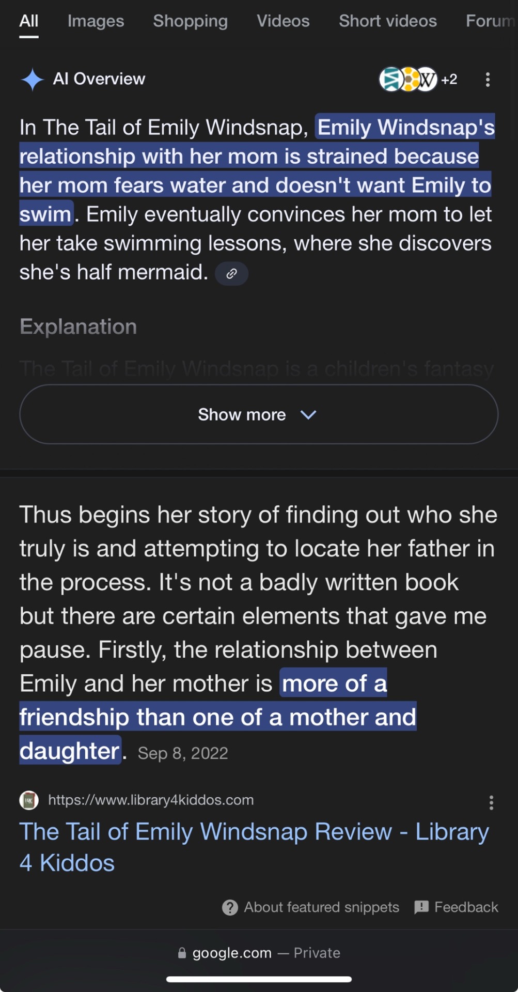Go to the Short videos tab
The image size is (518, 992).
click(x=387, y=21)
